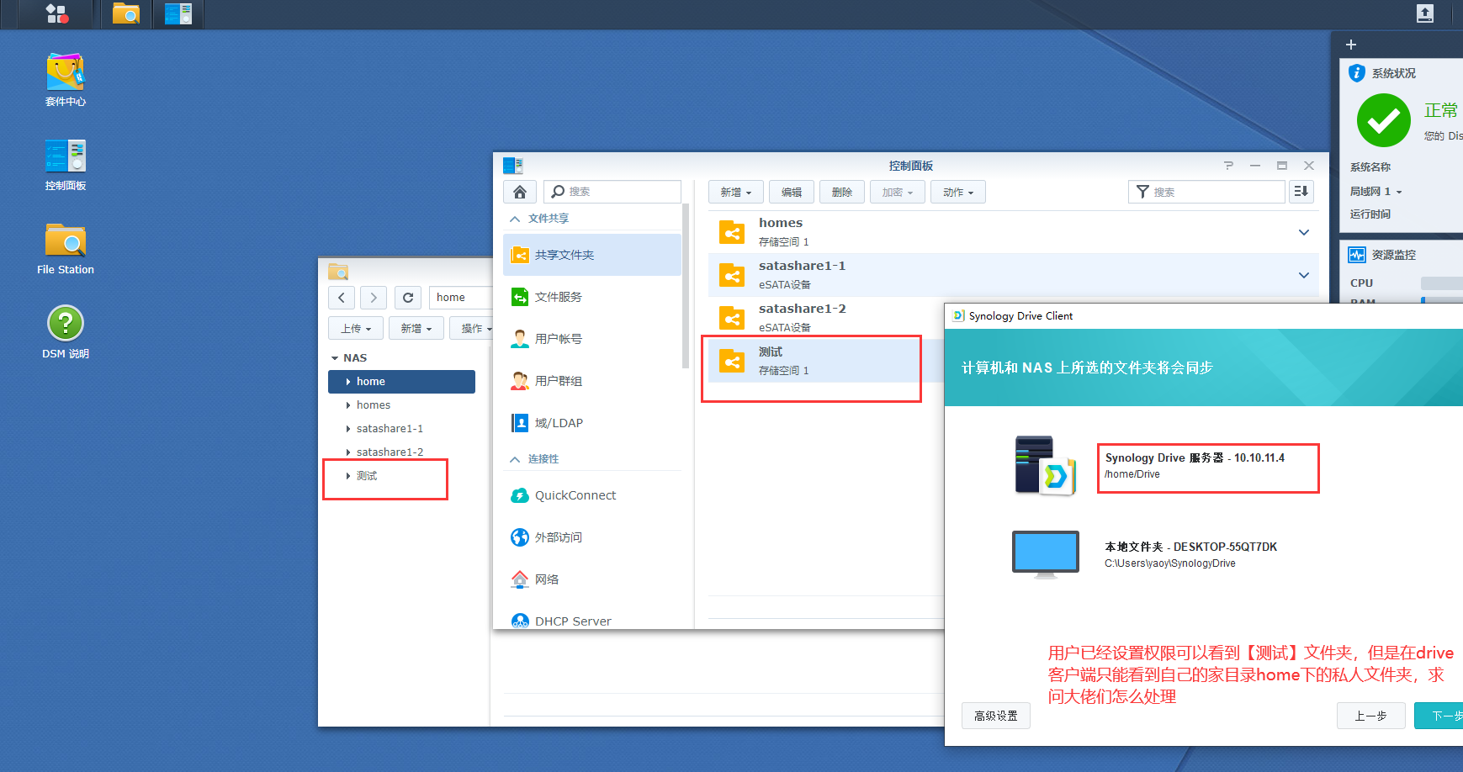Click the sort order icon button
This screenshot has width=1463, height=772.
(x=1301, y=192)
